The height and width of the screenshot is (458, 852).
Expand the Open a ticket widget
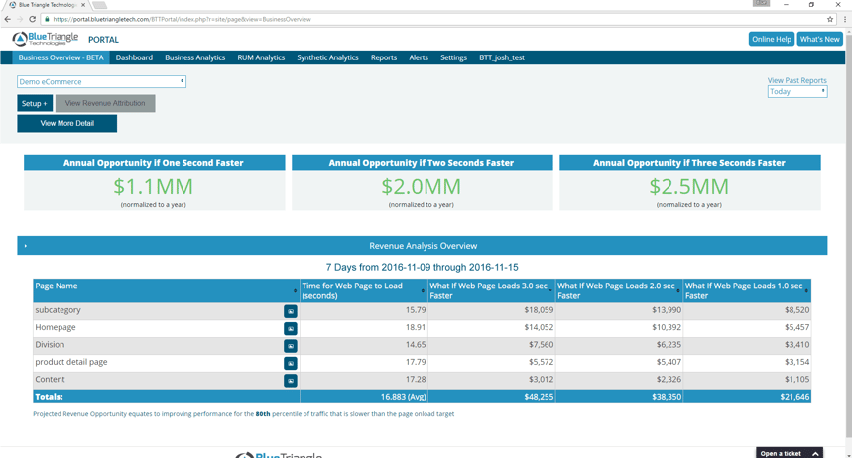click(x=790, y=453)
